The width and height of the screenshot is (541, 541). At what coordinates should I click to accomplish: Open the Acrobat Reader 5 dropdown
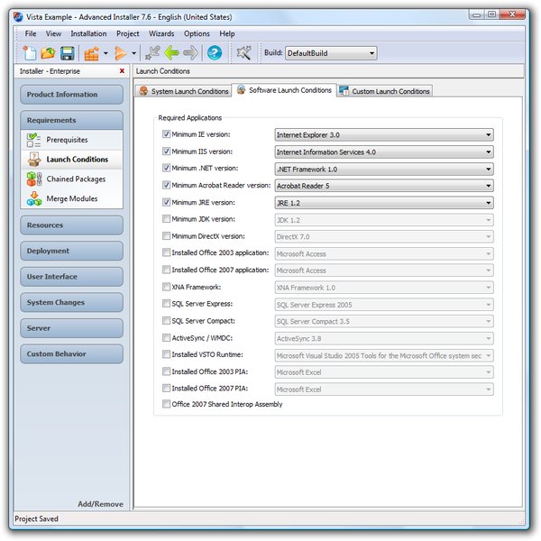tap(384, 186)
